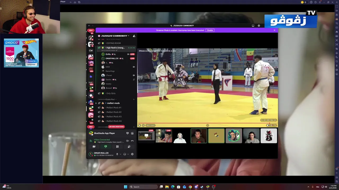Toggle the screen share button

click(x=106, y=147)
